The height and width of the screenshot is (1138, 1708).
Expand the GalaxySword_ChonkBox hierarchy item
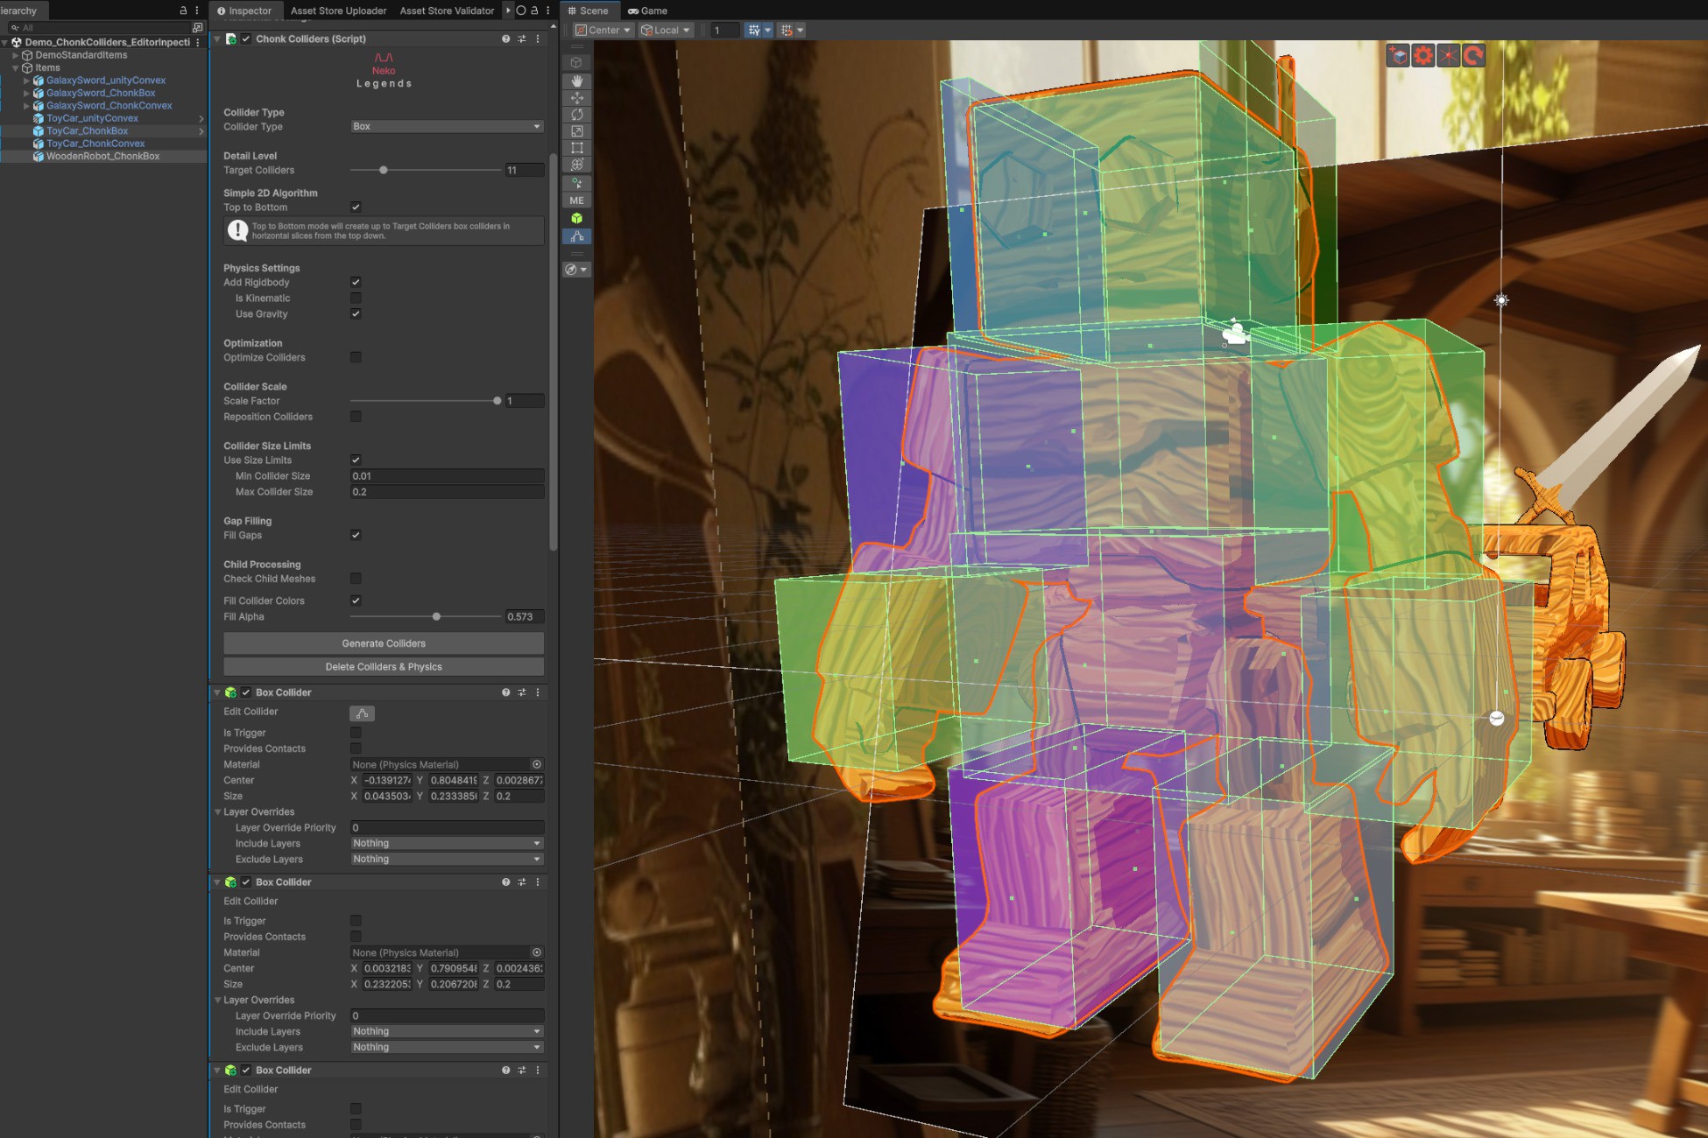(x=26, y=93)
